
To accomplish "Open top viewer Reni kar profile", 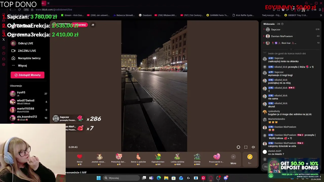I will point(291,43).
